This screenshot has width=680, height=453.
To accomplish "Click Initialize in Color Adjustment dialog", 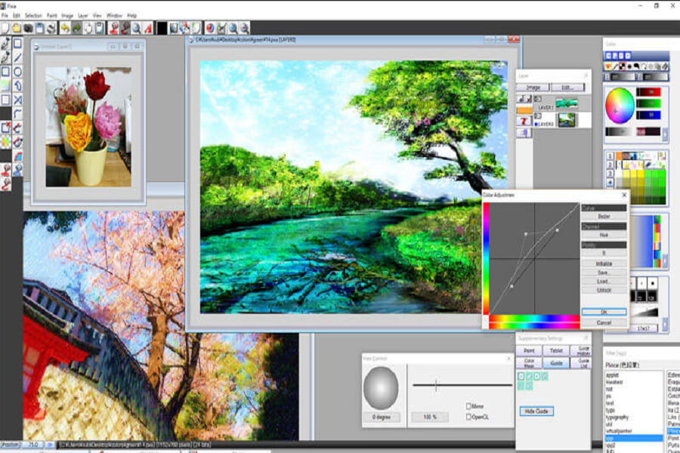I will coord(604,263).
